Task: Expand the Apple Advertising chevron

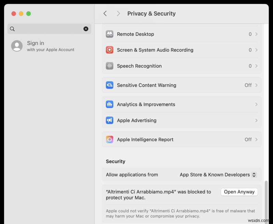Action: click(256, 120)
